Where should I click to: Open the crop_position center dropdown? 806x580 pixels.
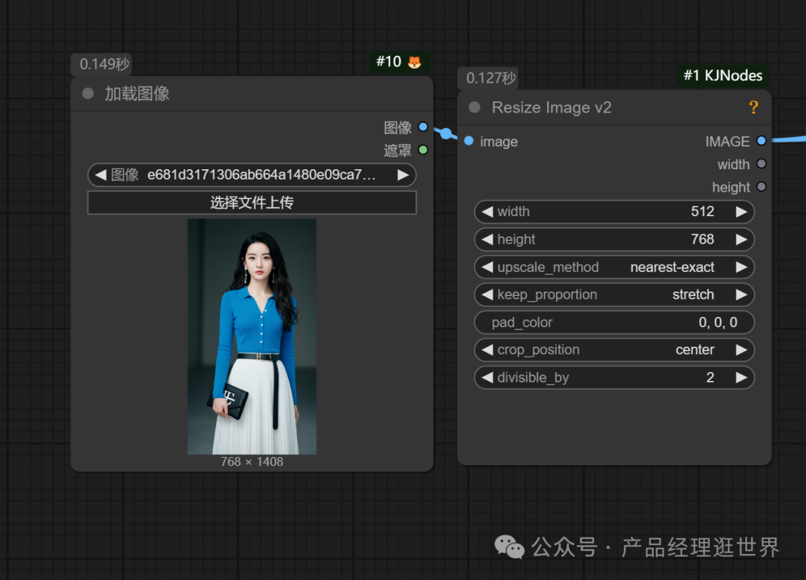(x=614, y=350)
